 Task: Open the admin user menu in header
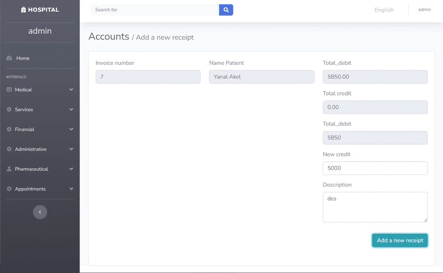pyautogui.click(x=424, y=10)
